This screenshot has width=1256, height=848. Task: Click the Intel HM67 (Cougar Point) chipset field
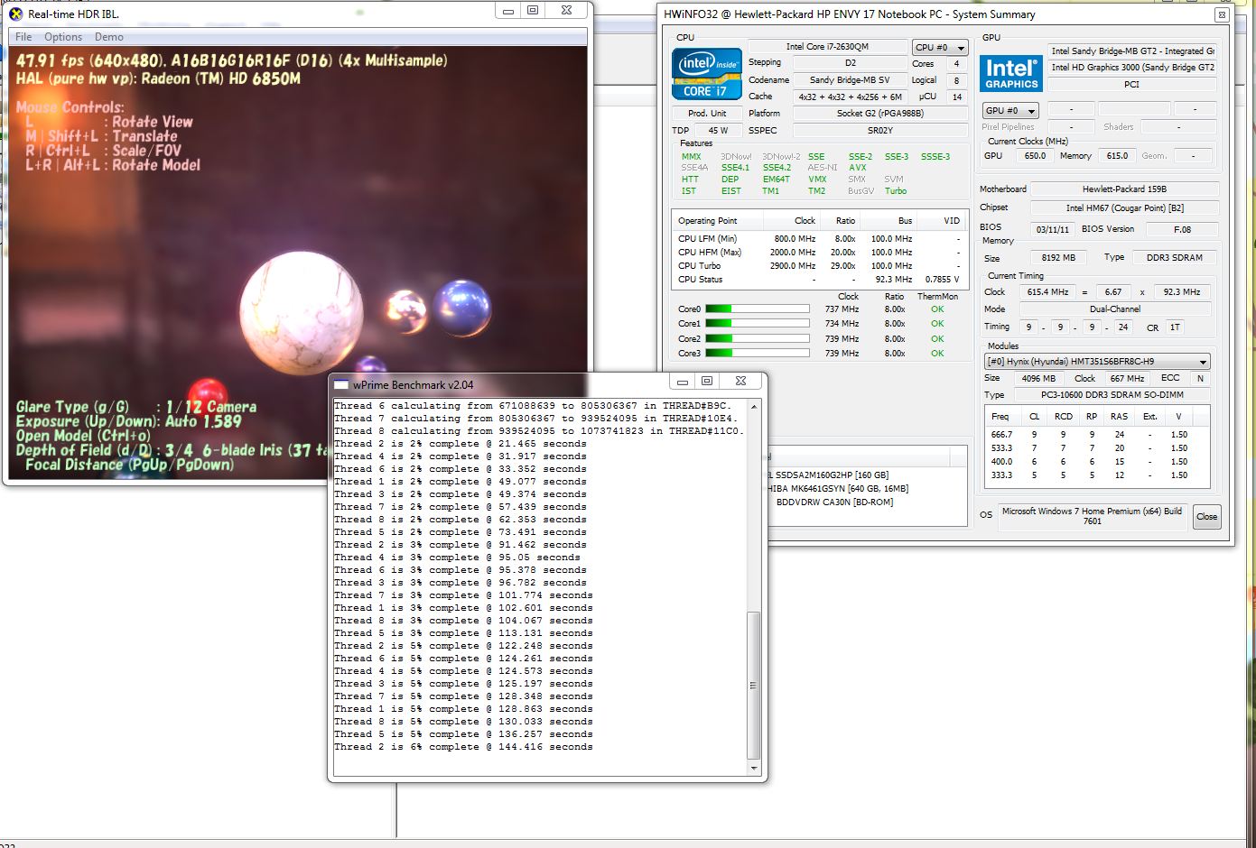(x=1124, y=208)
